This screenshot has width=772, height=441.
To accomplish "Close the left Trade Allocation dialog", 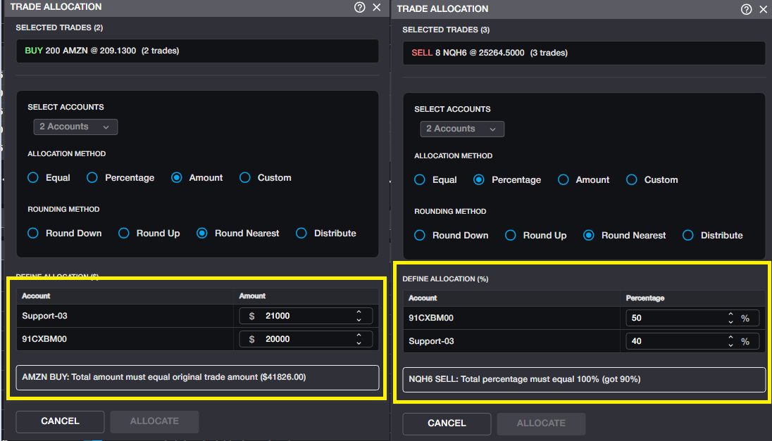I will [377, 7].
